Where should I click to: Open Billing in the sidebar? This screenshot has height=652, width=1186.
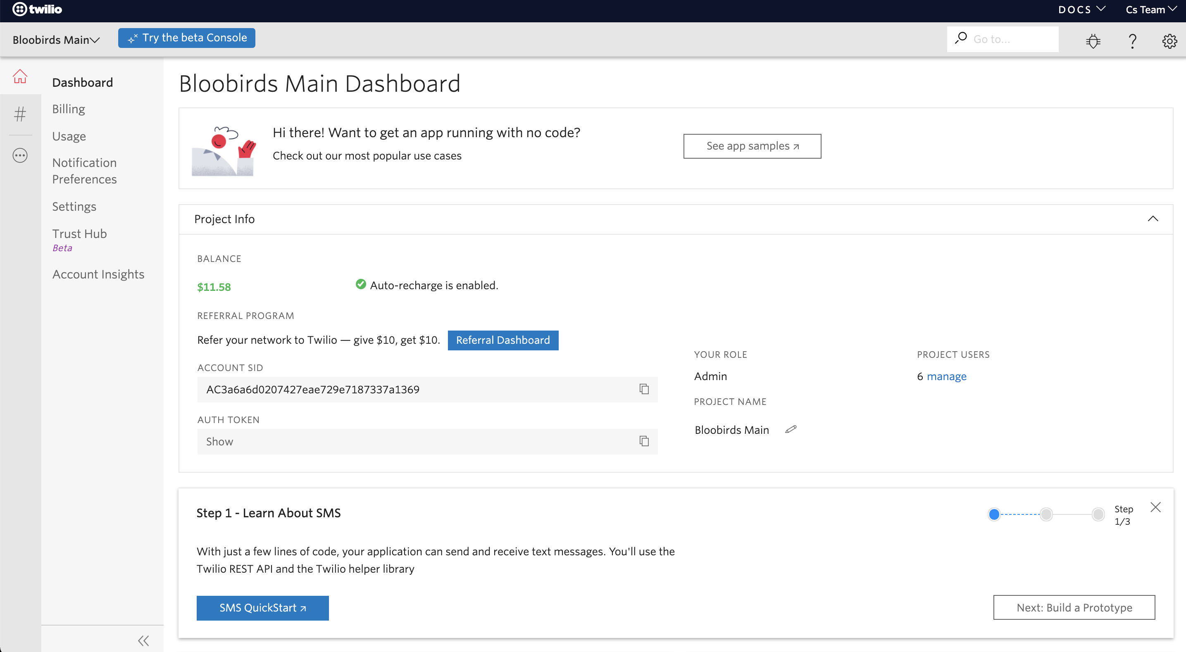[69, 109]
